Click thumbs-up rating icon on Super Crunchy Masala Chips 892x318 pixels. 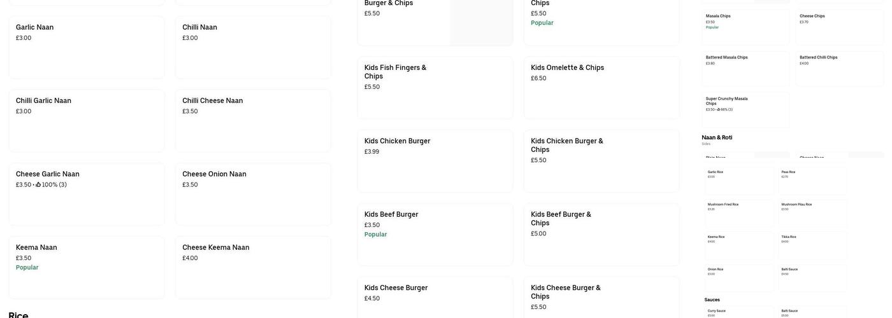719,109
